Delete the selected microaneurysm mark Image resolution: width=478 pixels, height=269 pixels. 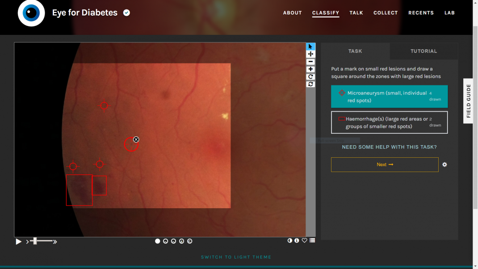pyautogui.click(x=136, y=139)
